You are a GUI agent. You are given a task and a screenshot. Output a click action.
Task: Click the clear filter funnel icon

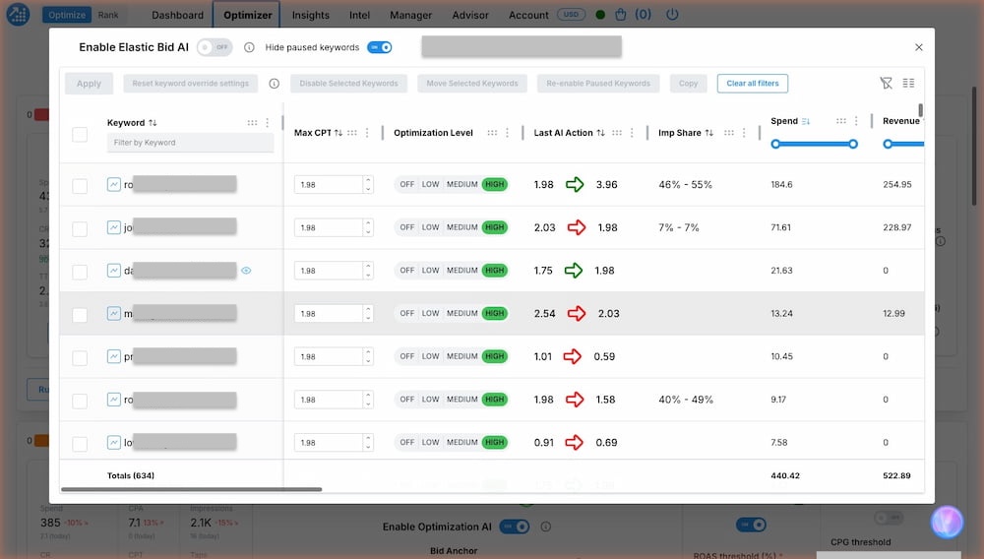pos(887,83)
